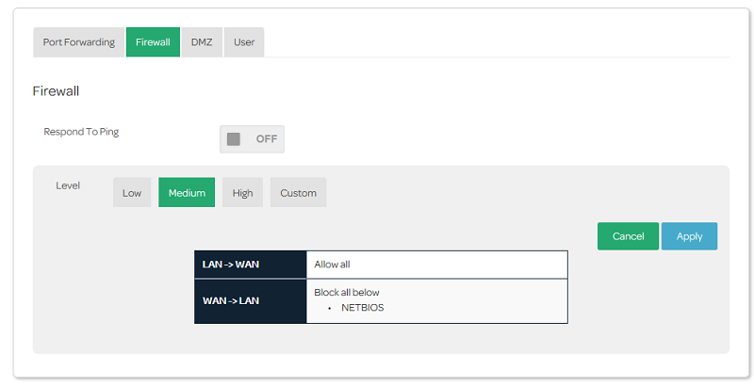Click the Level label

pyautogui.click(x=68, y=185)
